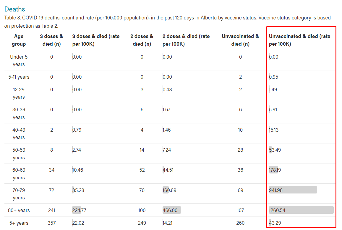The width and height of the screenshot is (342, 230).
Task: Select the 50-59 years row label
Action: [19, 154]
